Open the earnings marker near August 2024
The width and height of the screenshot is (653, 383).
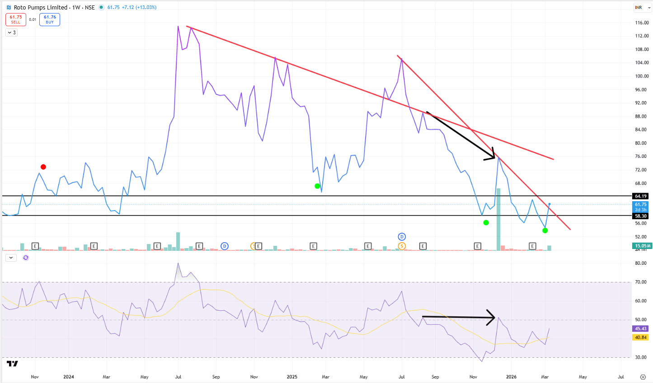click(x=199, y=246)
